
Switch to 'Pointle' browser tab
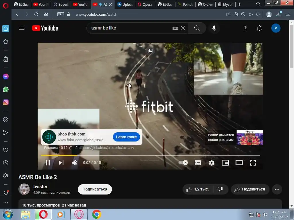[x=185, y=4]
